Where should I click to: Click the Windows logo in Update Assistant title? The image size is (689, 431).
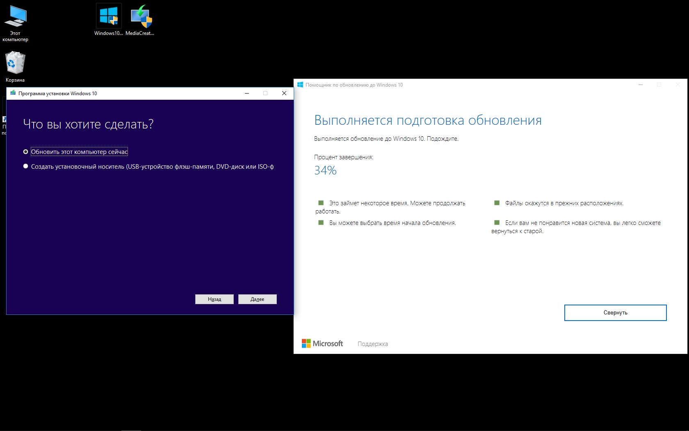(x=300, y=85)
